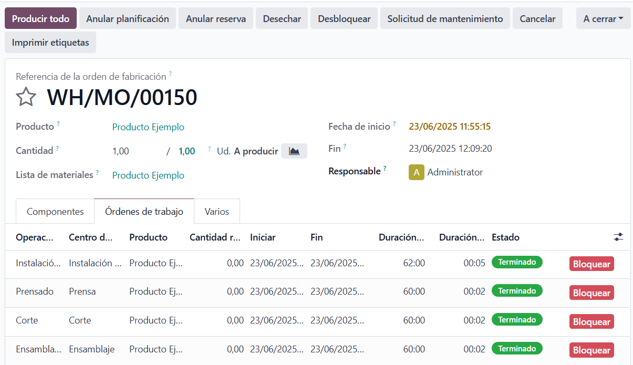This screenshot has width=633, height=365.
Task: Open Solicitud de mantenimiento
Action: tap(445, 18)
